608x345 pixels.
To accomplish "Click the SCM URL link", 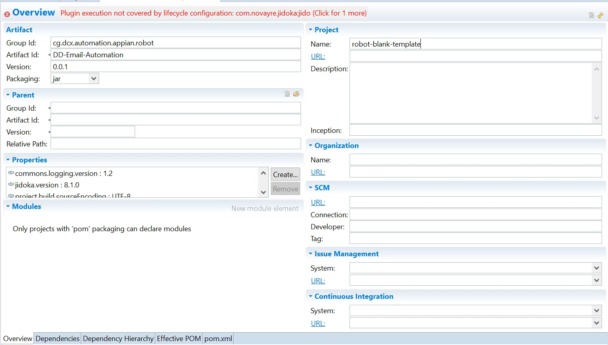I will click(318, 203).
